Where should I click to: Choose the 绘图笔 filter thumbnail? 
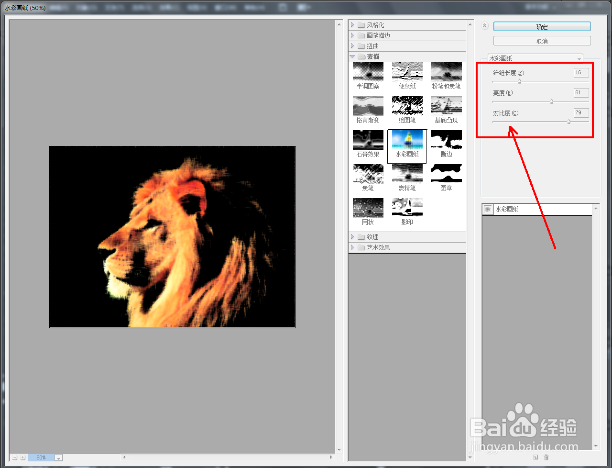[407, 106]
